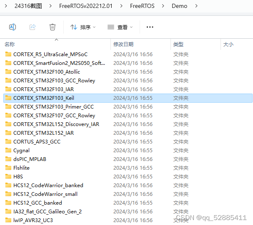Click the Rename toolbar icon
This screenshot has height=225, width=253.
[x=13, y=27]
